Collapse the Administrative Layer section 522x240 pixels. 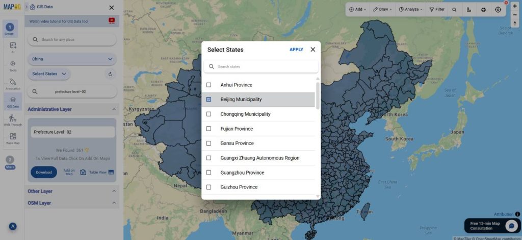point(114,109)
